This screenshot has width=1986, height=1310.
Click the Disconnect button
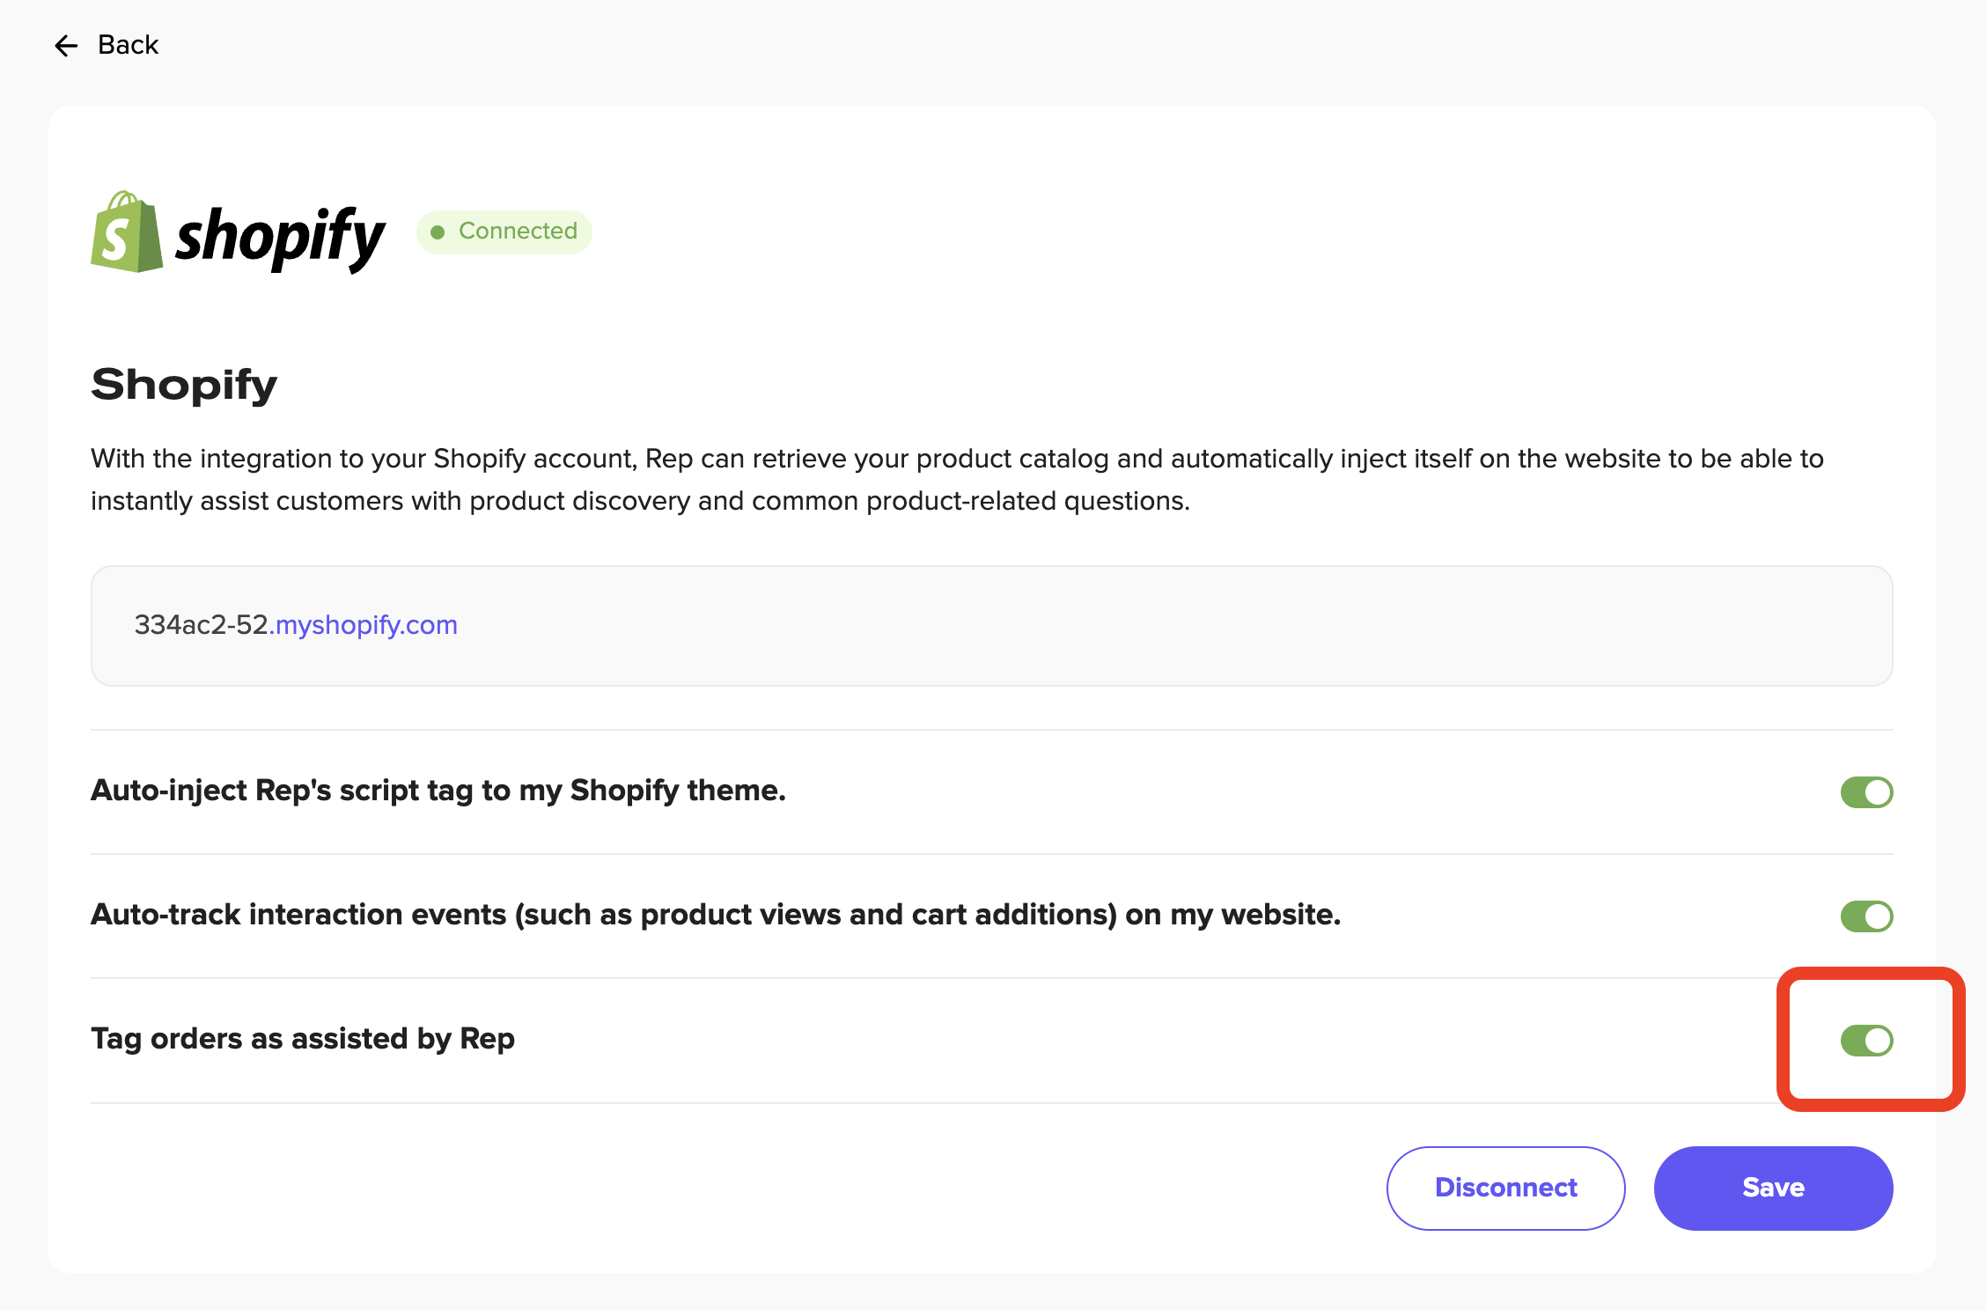click(1505, 1188)
